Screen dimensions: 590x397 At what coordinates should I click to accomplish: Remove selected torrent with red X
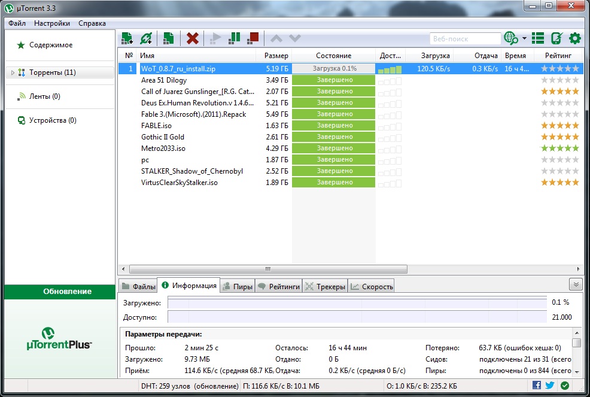coord(192,38)
